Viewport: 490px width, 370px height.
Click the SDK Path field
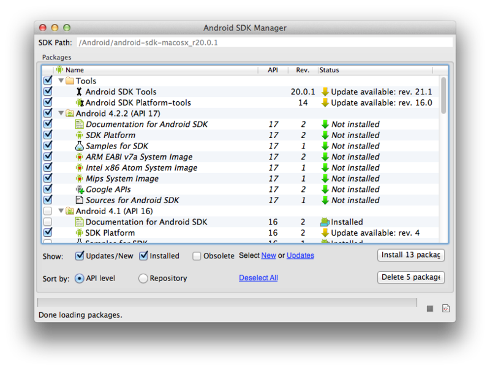point(265,42)
